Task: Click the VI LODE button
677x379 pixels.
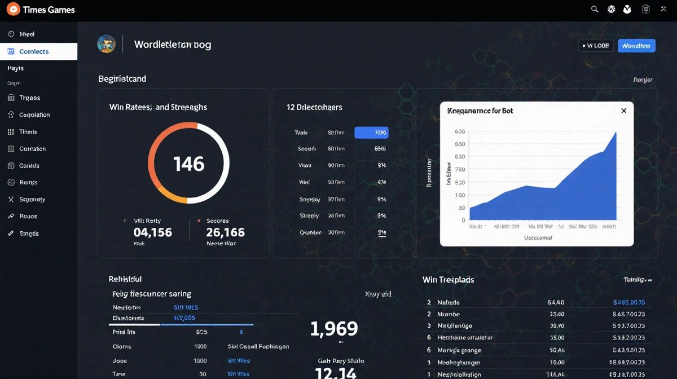Action: 595,46
